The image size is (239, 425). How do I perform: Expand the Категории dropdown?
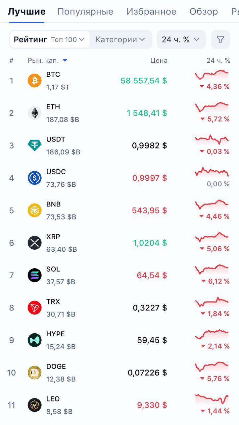pos(120,40)
